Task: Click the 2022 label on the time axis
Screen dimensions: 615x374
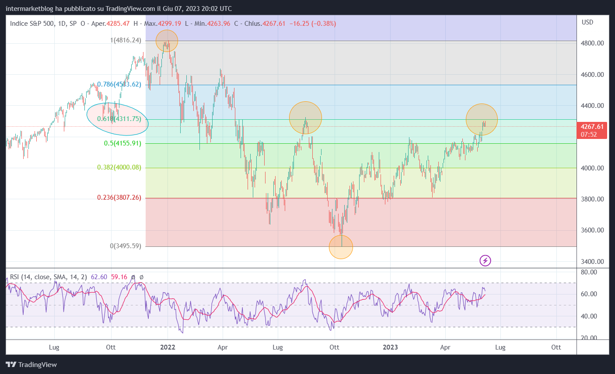Action: pos(168,347)
